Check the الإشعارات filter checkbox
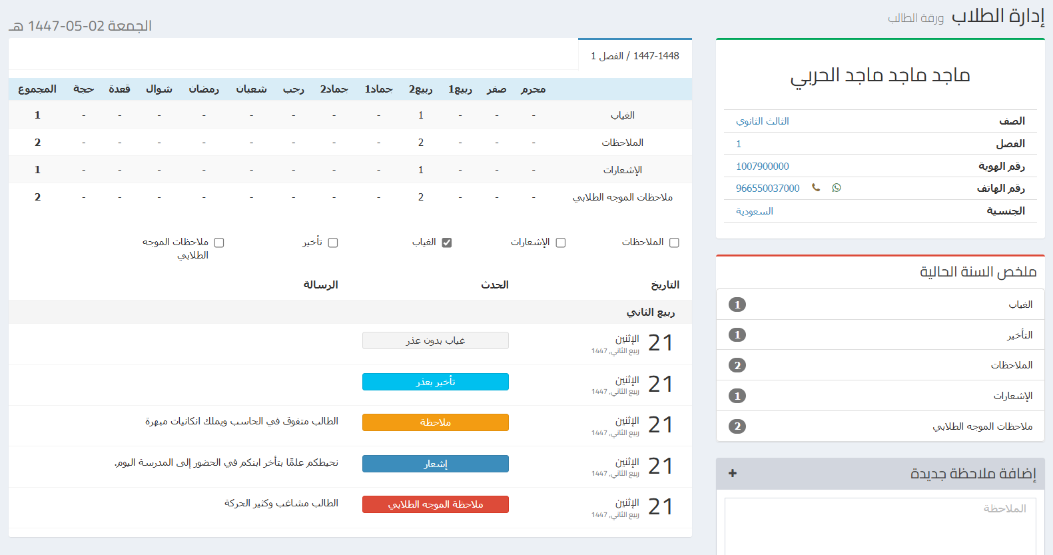Viewport: 1053px width, 555px height. (x=561, y=243)
